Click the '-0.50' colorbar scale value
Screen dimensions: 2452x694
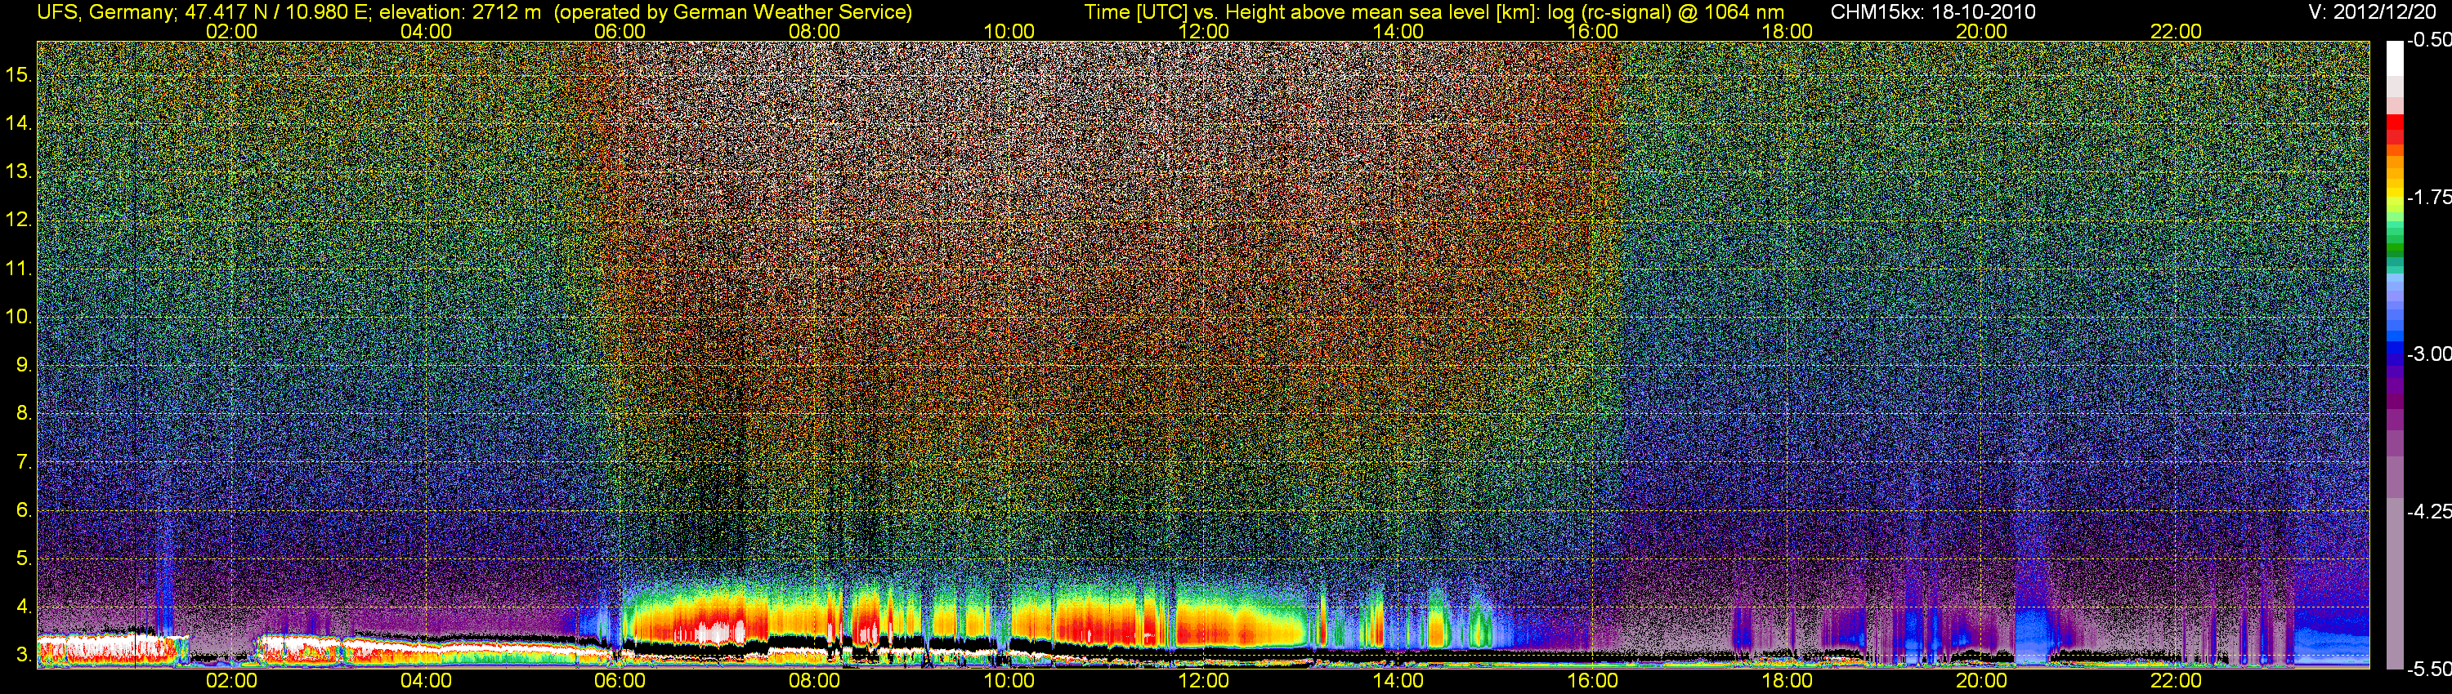coord(2429,40)
